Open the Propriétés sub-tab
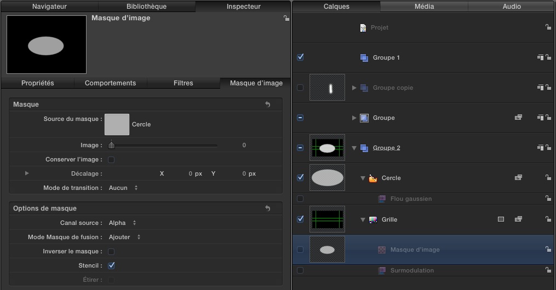Image resolution: width=556 pixels, height=290 pixels. point(38,83)
